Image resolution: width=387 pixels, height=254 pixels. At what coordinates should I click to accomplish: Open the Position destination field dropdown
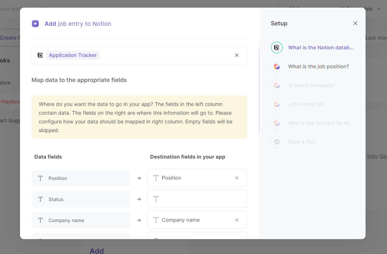point(193,178)
